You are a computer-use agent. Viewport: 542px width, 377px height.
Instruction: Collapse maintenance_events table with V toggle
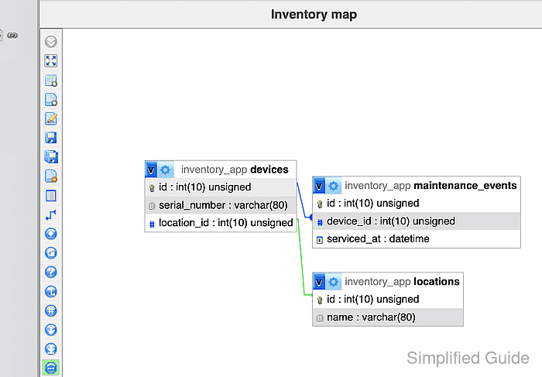(x=319, y=186)
